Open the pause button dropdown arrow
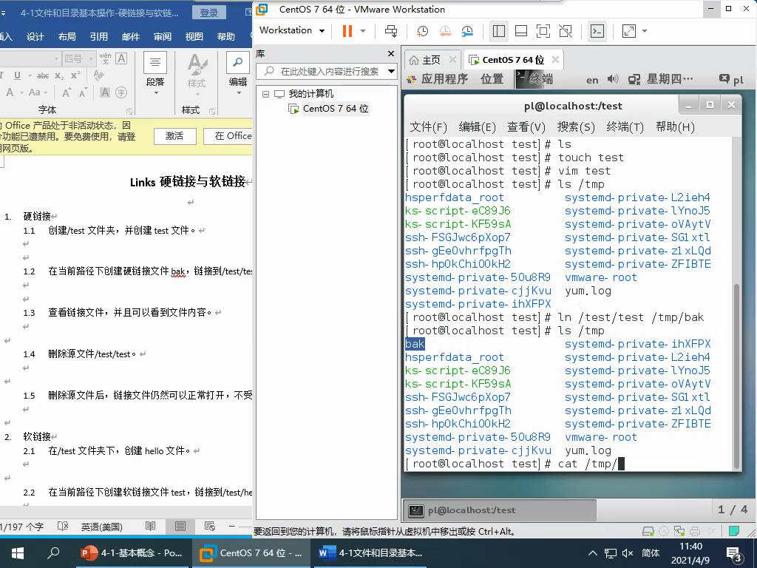The height and width of the screenshot is (568, 757). 362,31
